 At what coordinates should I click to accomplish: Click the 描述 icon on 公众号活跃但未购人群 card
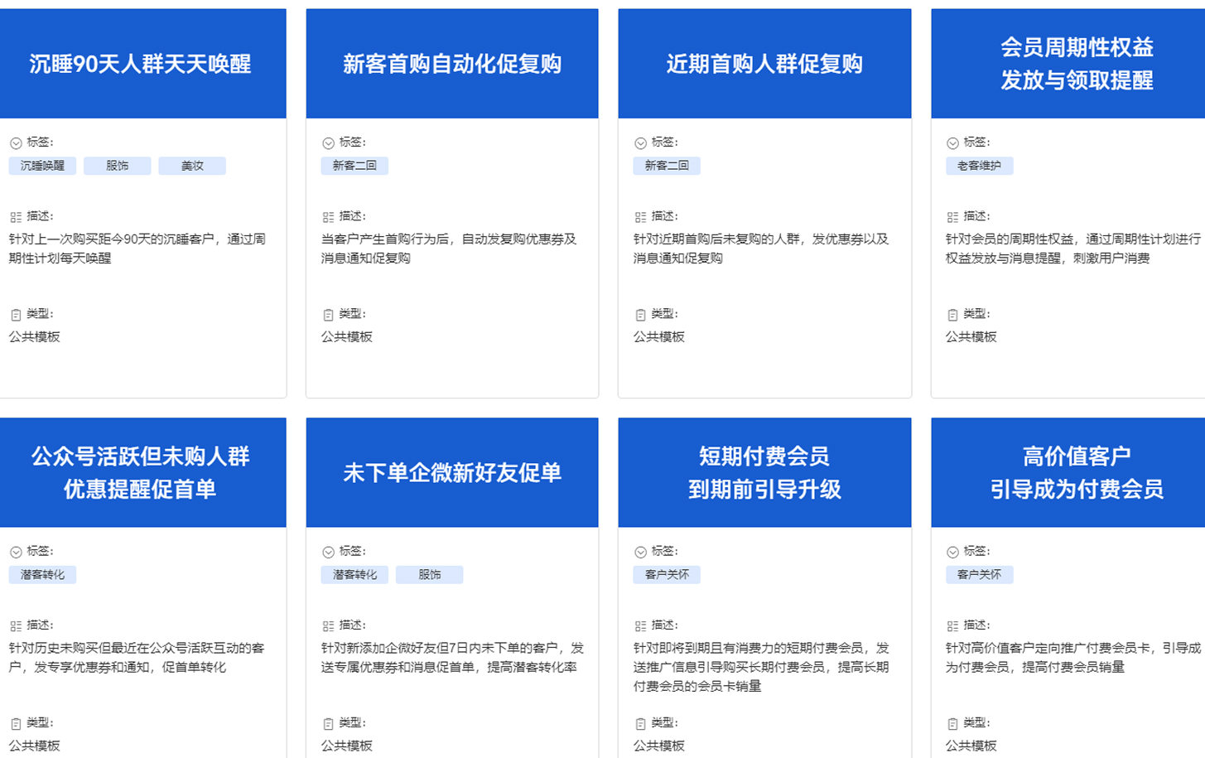(x=15, y=625)
